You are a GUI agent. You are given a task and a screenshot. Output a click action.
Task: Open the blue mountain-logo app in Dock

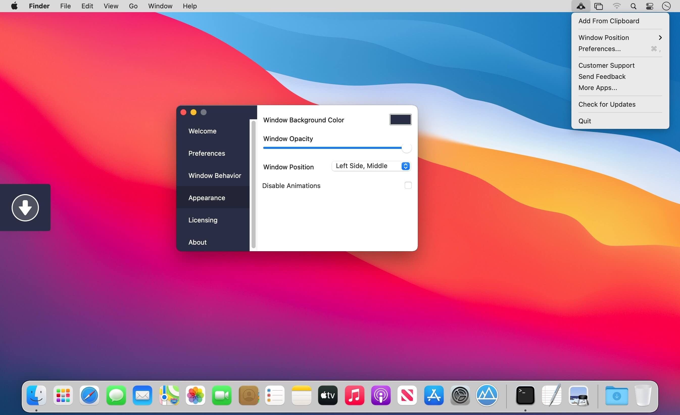pos(487,395)
